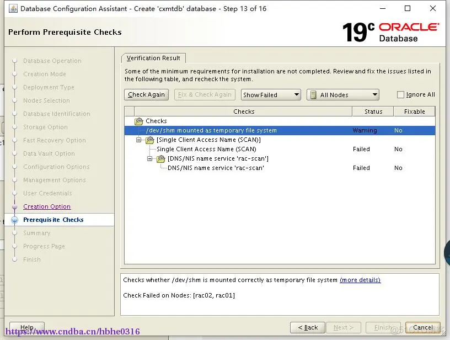Click the Database Operation step
The height and width of the screenshot is (340, 450).
pos(52,61)
